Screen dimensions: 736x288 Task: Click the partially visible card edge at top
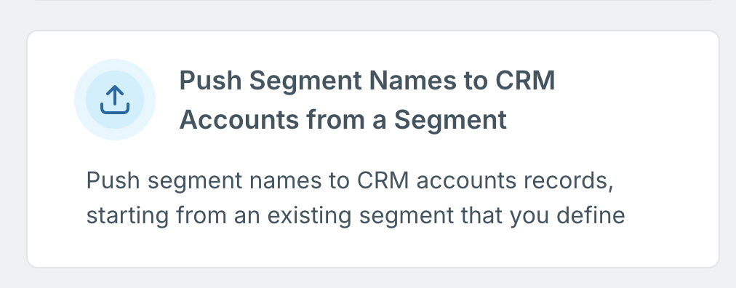373,1
